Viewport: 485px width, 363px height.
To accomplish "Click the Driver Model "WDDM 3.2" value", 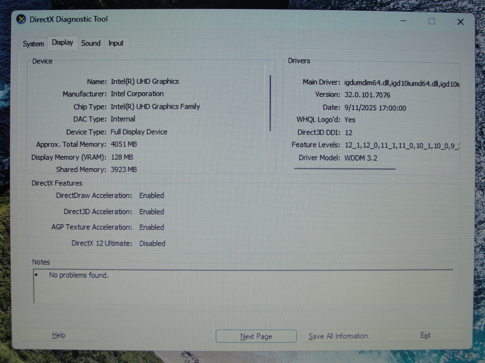I will point(361,158).
